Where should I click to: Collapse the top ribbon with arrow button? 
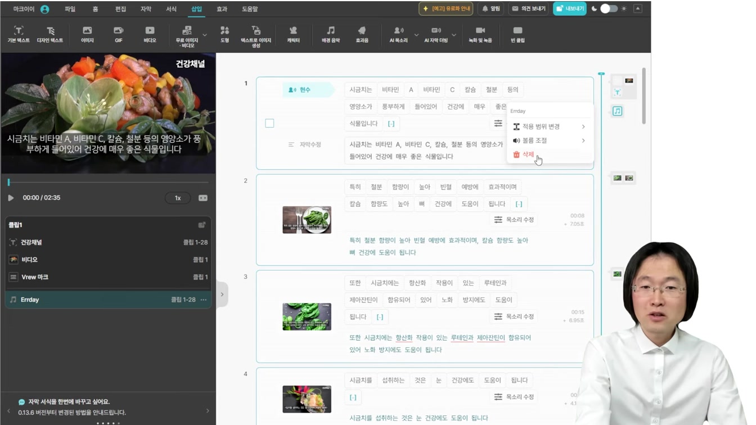tap(638, 8)
